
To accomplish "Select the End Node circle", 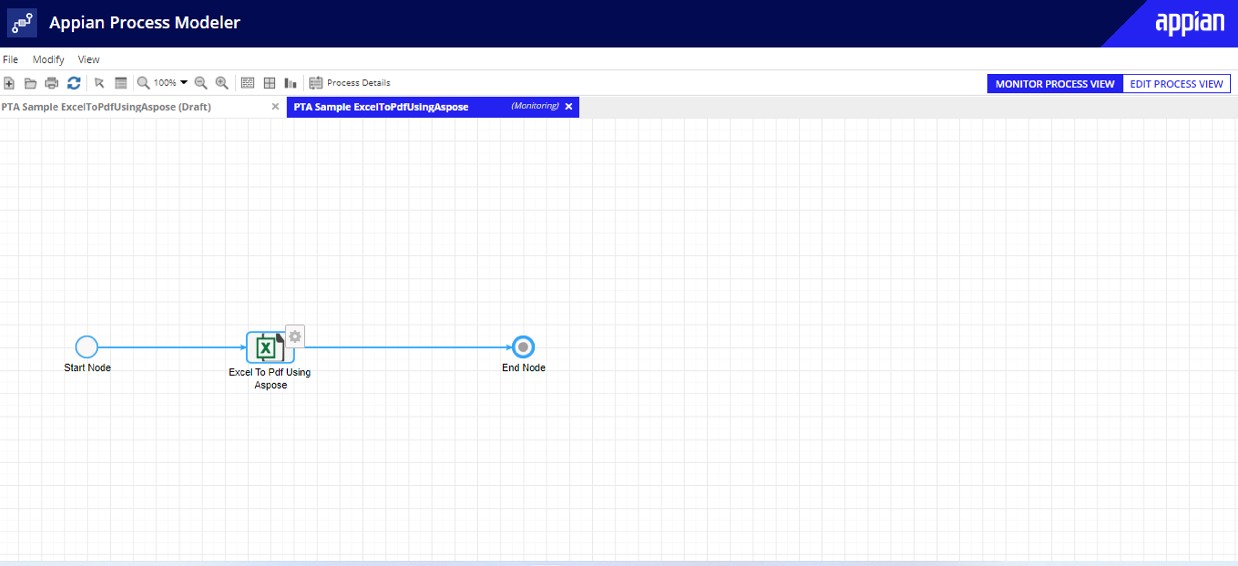I will [523, 347].
